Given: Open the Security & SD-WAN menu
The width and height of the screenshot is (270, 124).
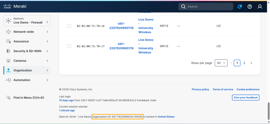Looking at the screenshot, I should tap(27, 51).
